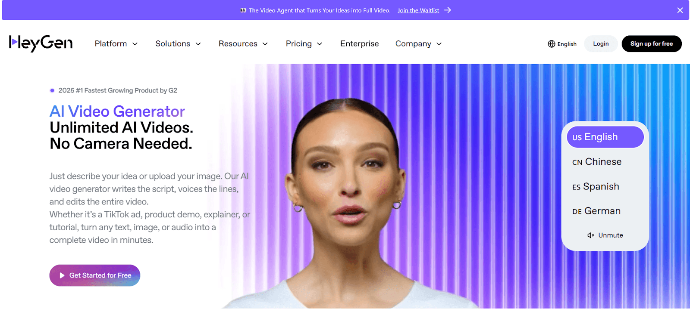Go to the Enterprise page

pos(360,44)
